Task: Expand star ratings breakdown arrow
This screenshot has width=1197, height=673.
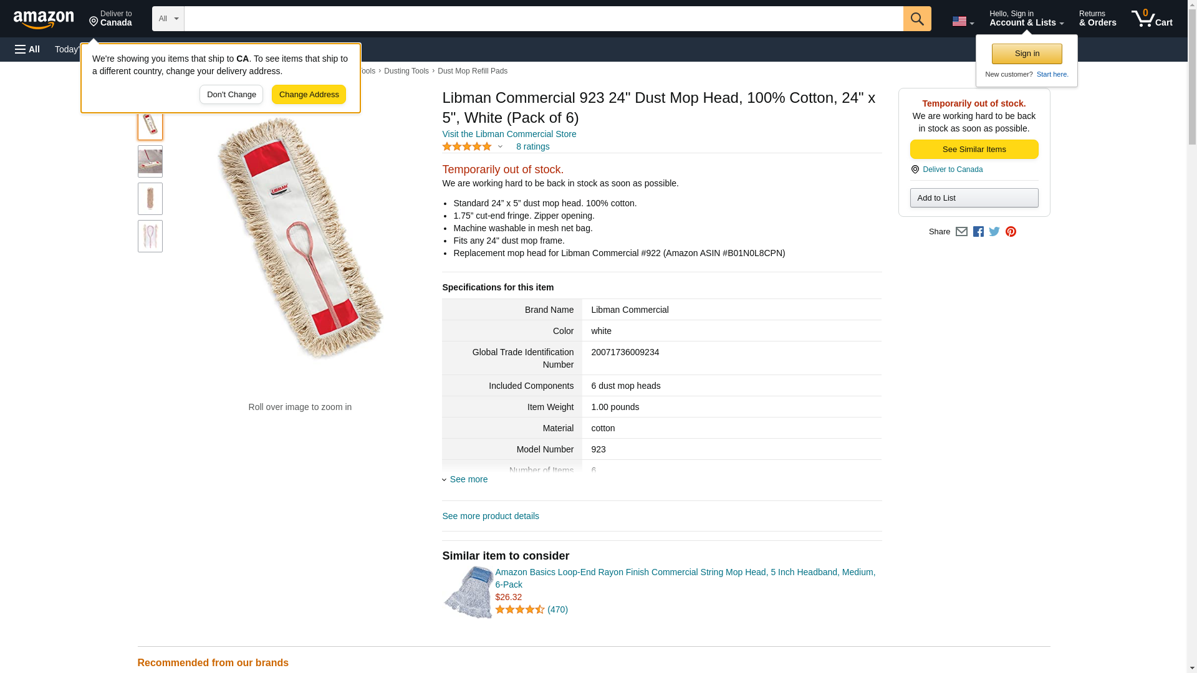Action: tap(500, 146)
